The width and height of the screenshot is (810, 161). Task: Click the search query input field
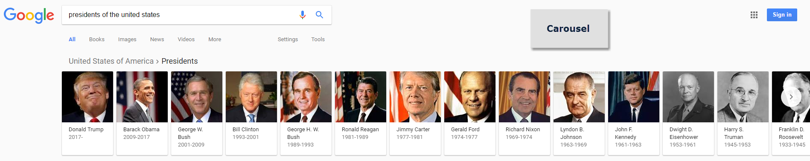tap(181, 15)
